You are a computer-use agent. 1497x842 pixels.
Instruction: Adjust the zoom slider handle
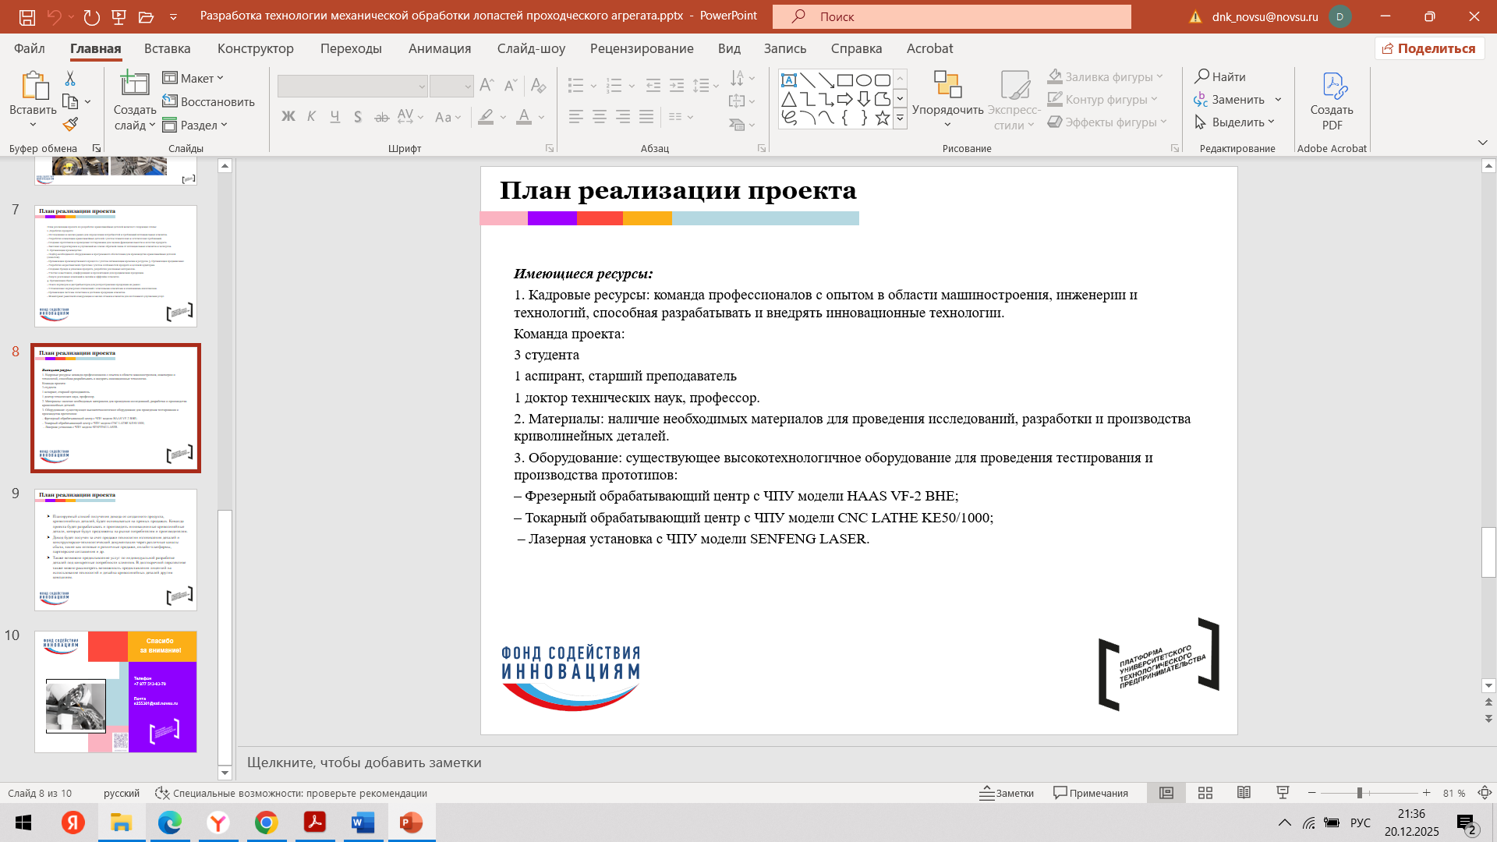(x=1359, y=793)
